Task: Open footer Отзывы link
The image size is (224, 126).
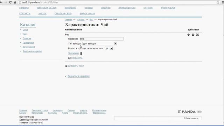Action: (71, 111)
